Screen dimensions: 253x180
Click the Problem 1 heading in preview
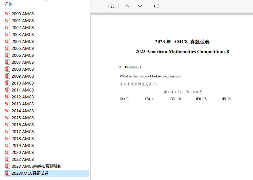pos(133,67)
